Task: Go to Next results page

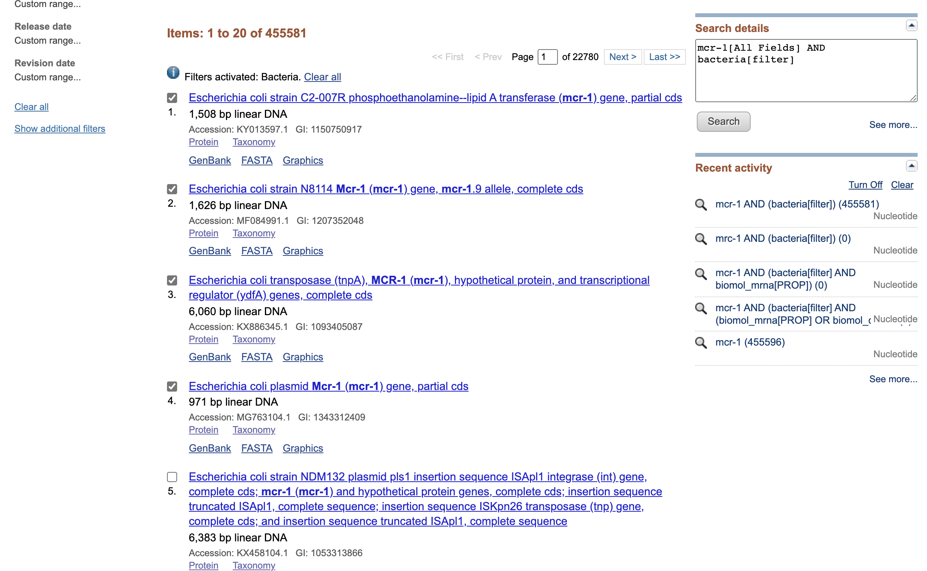Action: [x=623, y=57]
